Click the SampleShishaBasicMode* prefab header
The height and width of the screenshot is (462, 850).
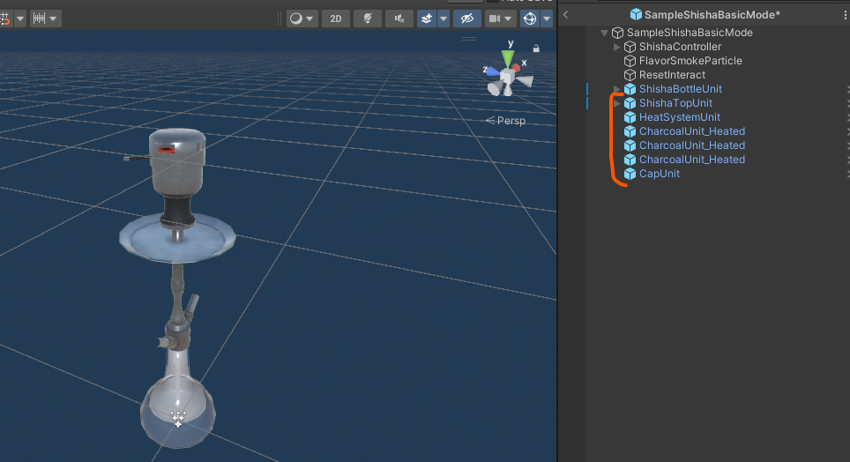point(712,15)
